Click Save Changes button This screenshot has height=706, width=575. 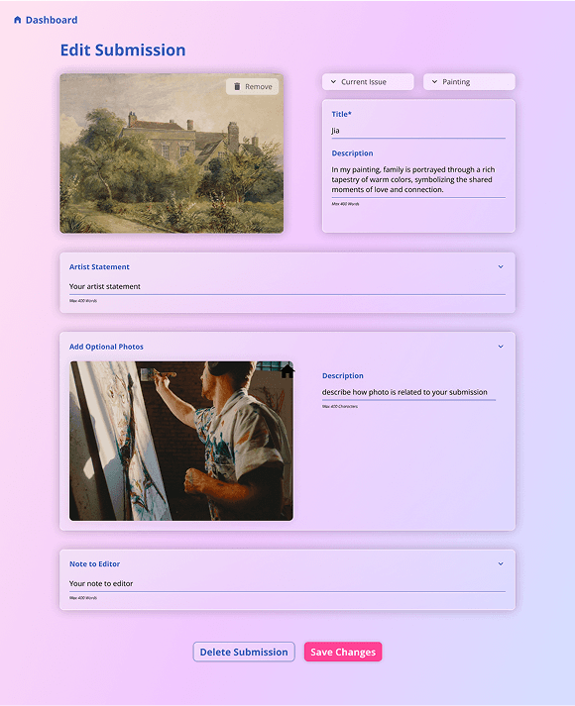coord(343,652)
